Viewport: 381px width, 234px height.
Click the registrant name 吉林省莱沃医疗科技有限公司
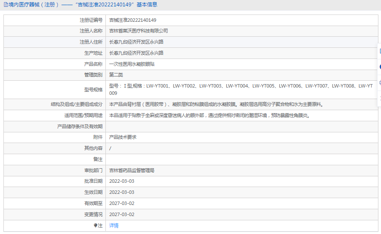(x=138, y=31)
